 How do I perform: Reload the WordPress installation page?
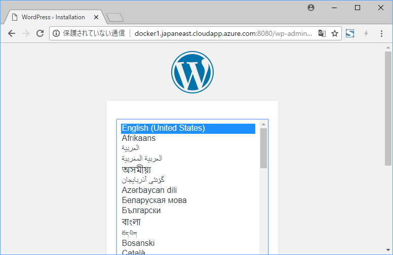point(40,33)
